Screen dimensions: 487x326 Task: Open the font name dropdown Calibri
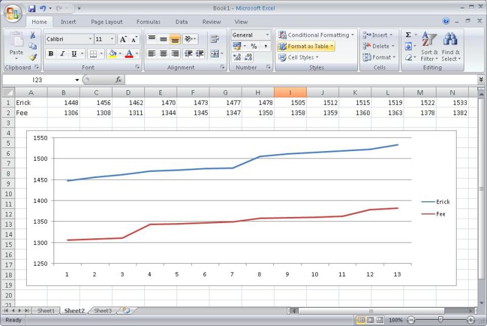[90, 39]
